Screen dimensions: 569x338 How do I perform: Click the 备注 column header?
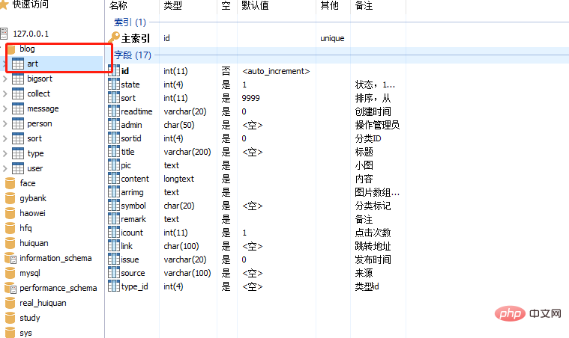click(364, 5)
